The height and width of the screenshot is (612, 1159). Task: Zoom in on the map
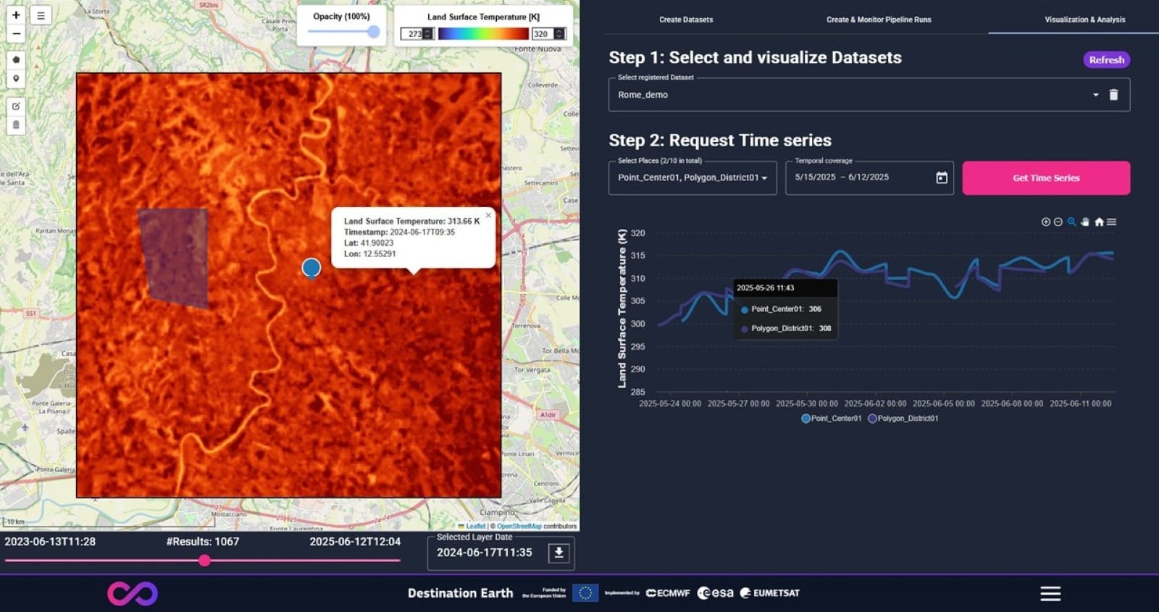click(16, 15)
